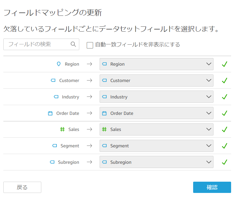Enable 自動一致フィールドを非表示にする checkbox
Image resolution: width=239 pixels, height=199 pixels.
pyautogui.click(x=90, y=45)
